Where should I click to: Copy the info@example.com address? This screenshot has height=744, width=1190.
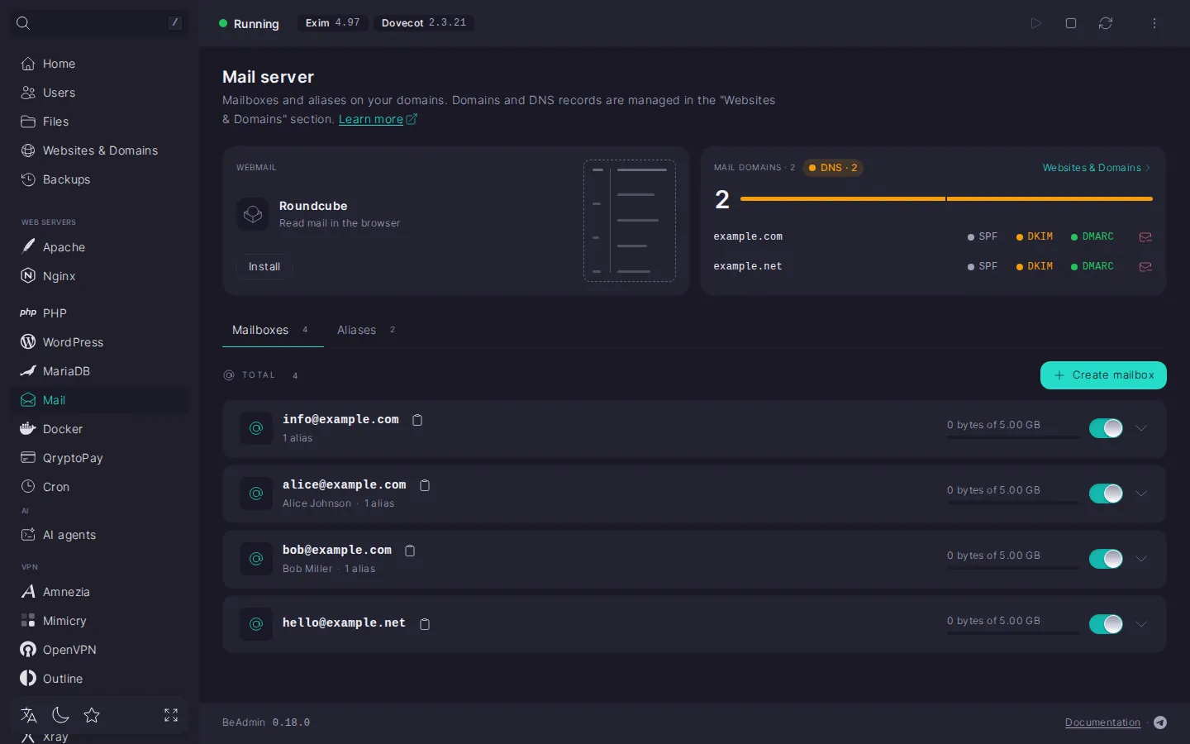[x=417, y=420]
